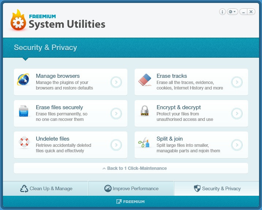Screen dimensions: 262x210
Task: Open the Split & join title
Action: point(169,139)
